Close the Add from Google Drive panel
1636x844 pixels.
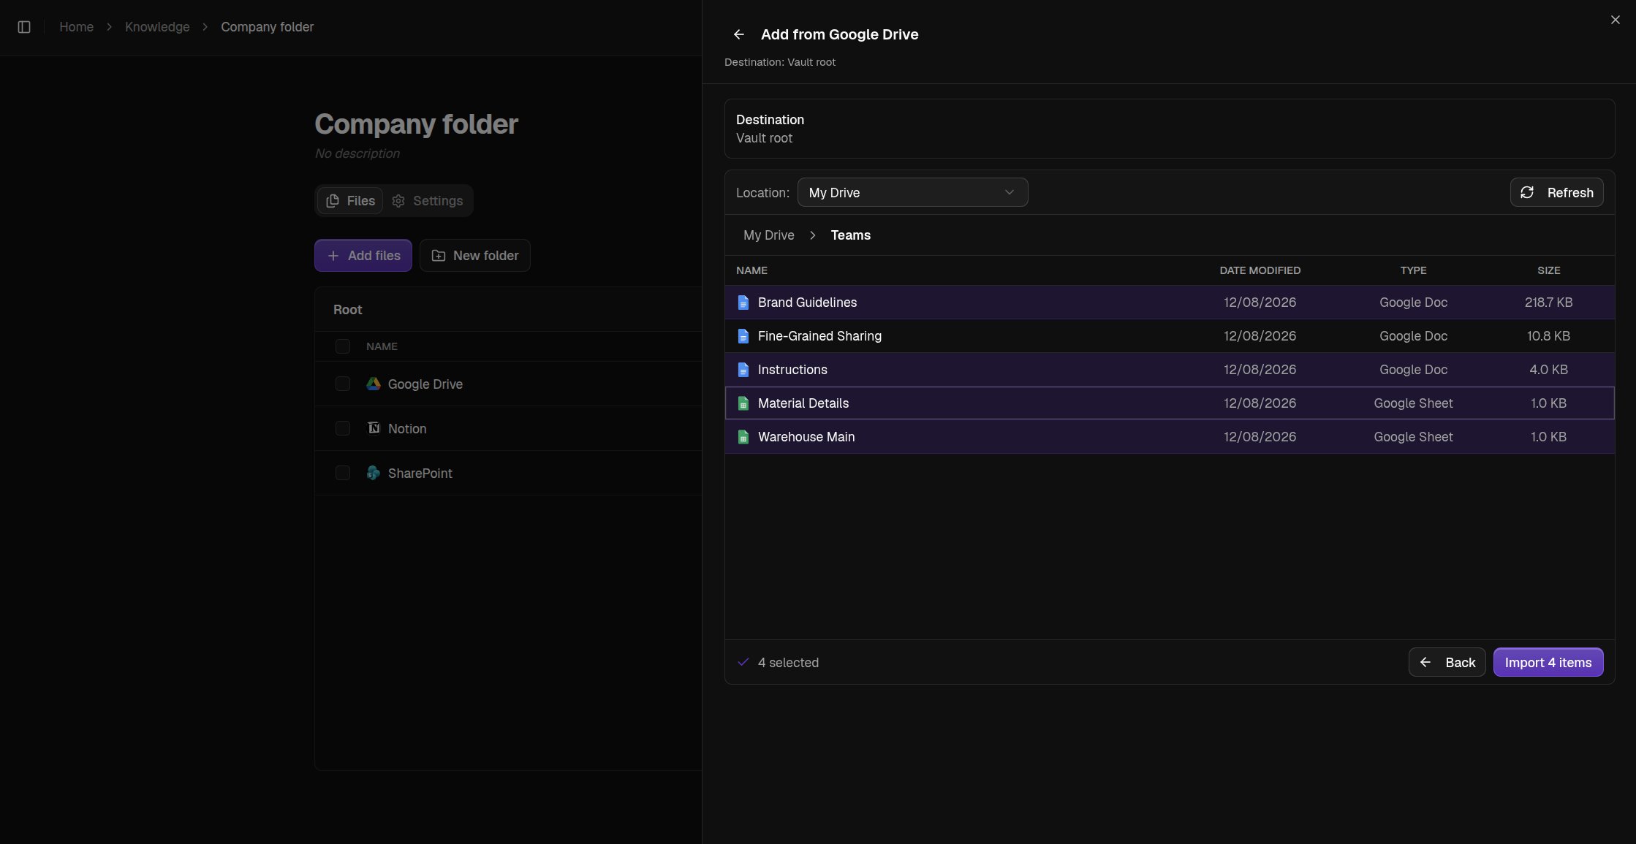(x=1616, y=20)
